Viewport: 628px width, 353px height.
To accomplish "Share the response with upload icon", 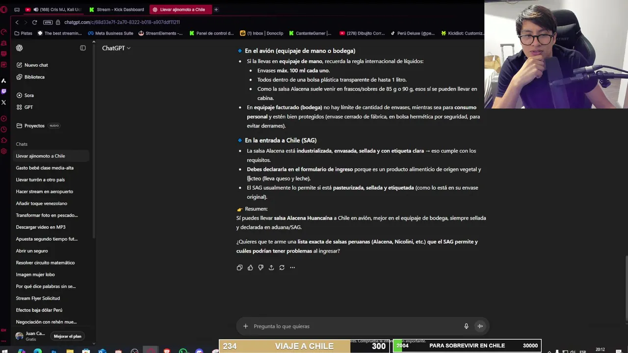I will (x=271, y=268).
